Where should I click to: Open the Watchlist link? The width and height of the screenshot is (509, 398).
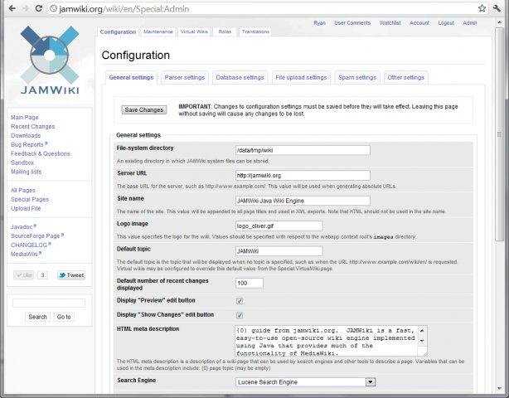(x=390, y=23)
